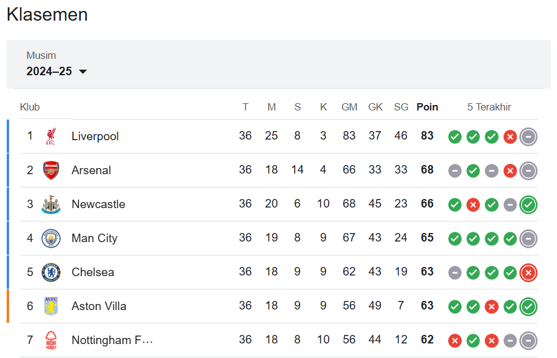The image size is (557, 358).
Task: Click Chelsea's latest loss result icon
Action: click(528, 272)
